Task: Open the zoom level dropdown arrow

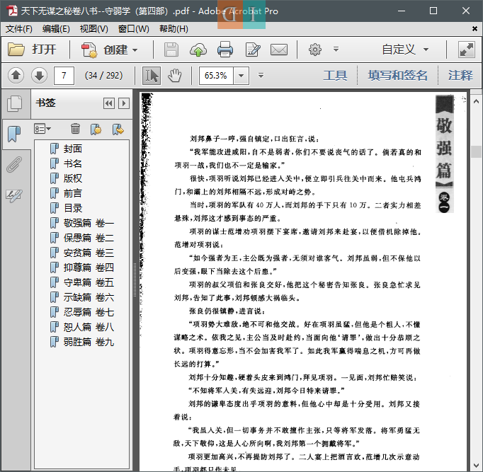Action: point(241,76)
